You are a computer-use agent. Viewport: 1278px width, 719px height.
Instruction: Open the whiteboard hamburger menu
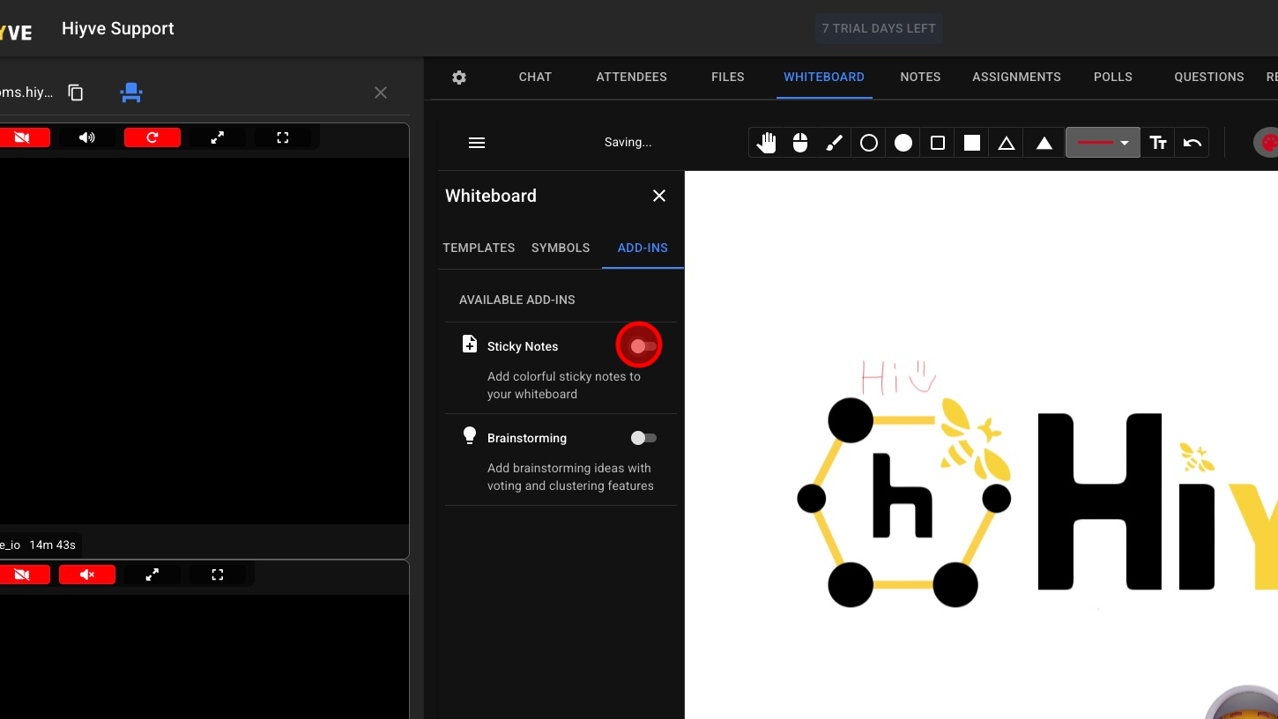[477, 143]
